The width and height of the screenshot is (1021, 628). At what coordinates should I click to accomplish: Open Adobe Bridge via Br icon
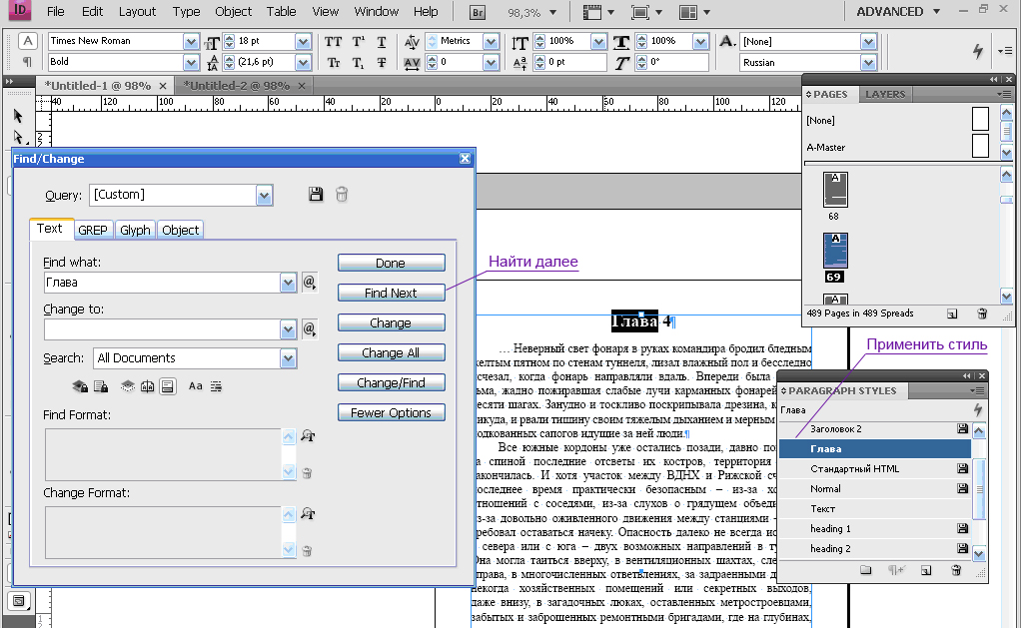coord(478,12)
